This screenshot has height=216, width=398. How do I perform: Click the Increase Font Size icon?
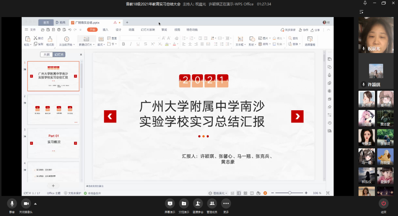(164, 38)
